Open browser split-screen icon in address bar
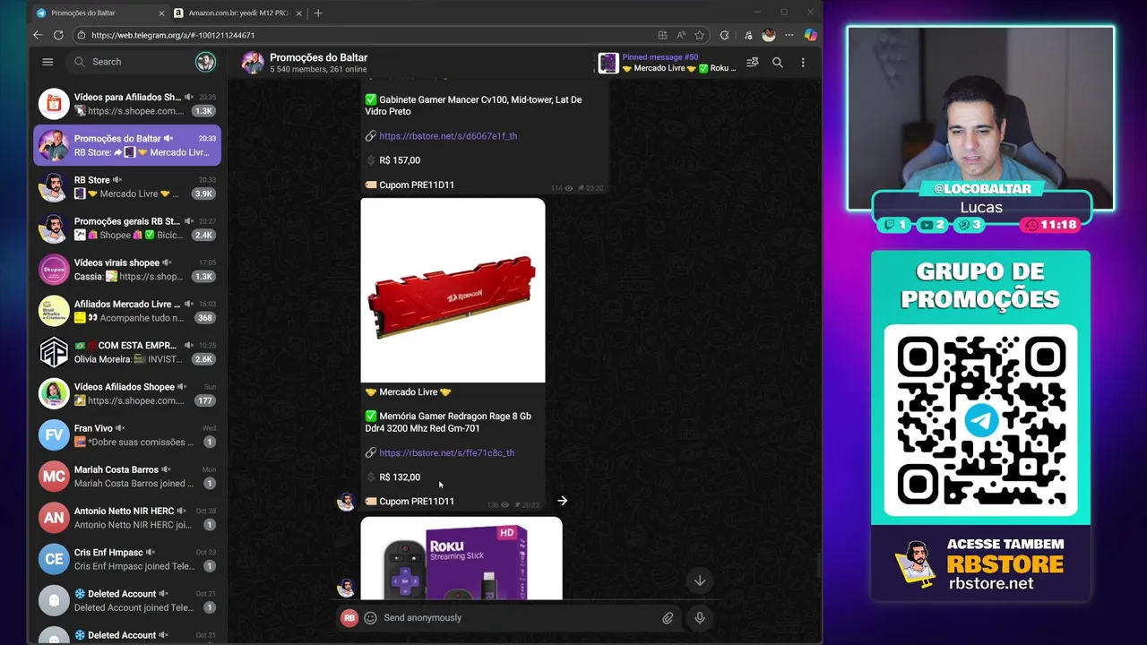1147x645 pixels. 662,35
